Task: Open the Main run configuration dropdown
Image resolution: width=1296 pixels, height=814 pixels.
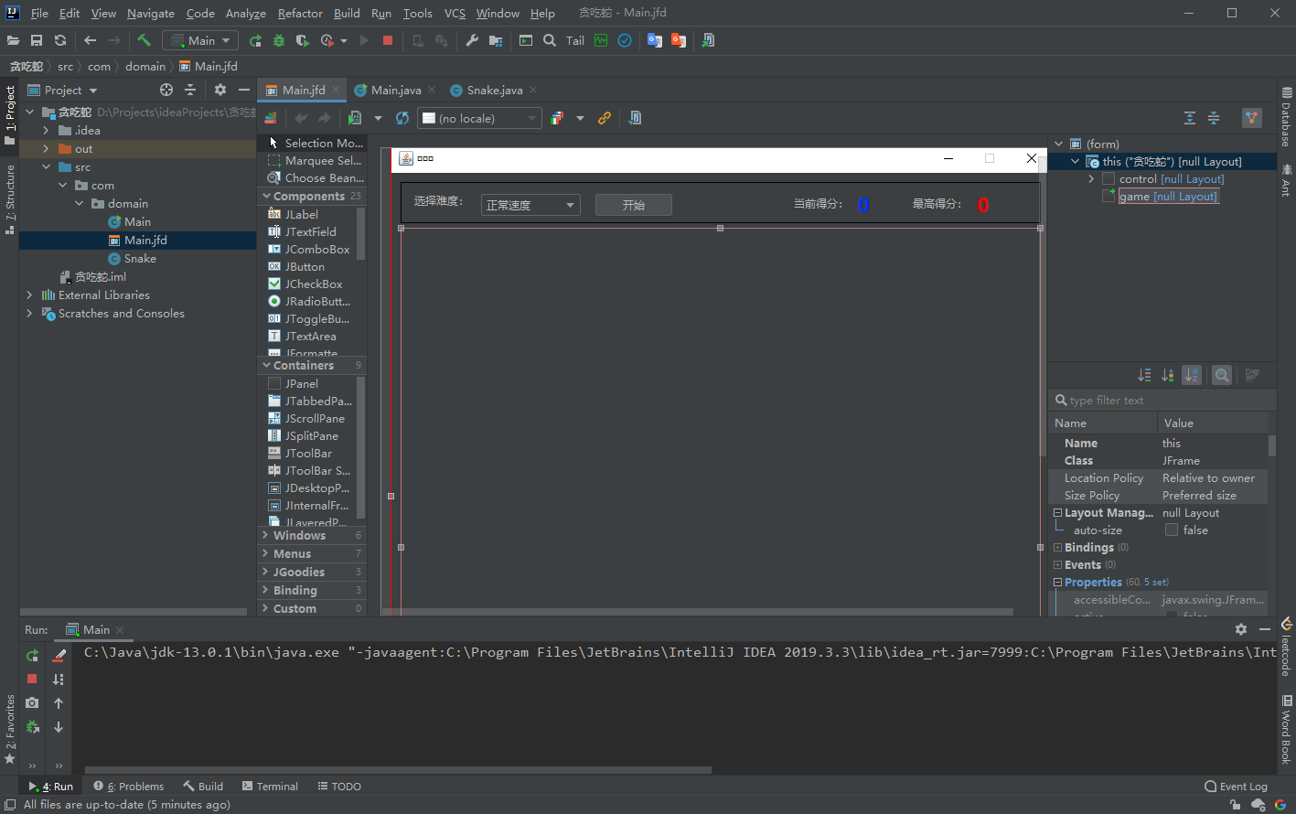Action: (200, 40)
